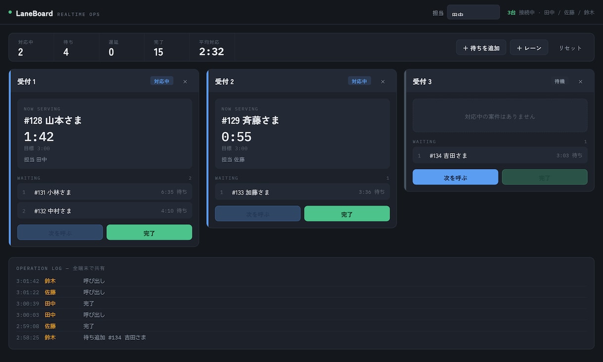
Task: Select the 3:01:22 佐藤 呼び出し log entry
Action: [x=301, y=292]
